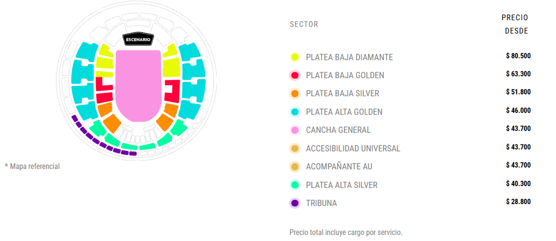Click the cyan Platea Alta Golden swatch
This screenshot has height=241, width=556.
(x=295, y=112)
